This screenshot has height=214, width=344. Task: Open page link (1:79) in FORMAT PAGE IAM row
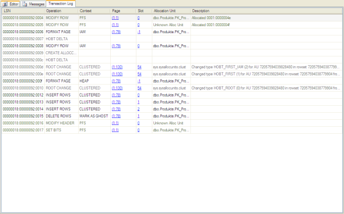point(116,32)
